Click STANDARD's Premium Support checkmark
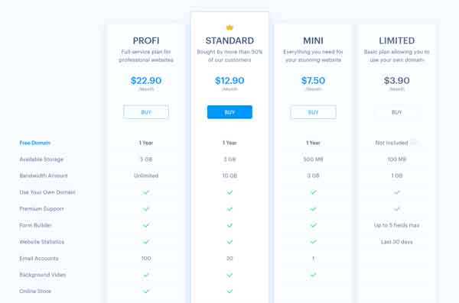 pos(229,209)
